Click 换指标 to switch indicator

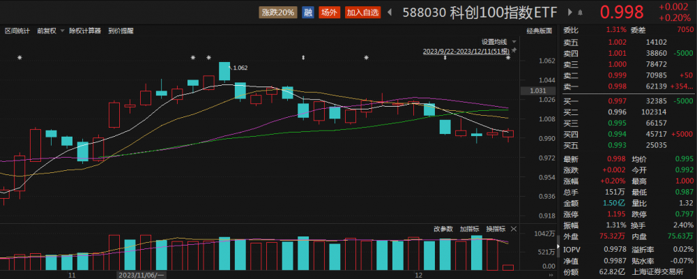click(496, 228)
